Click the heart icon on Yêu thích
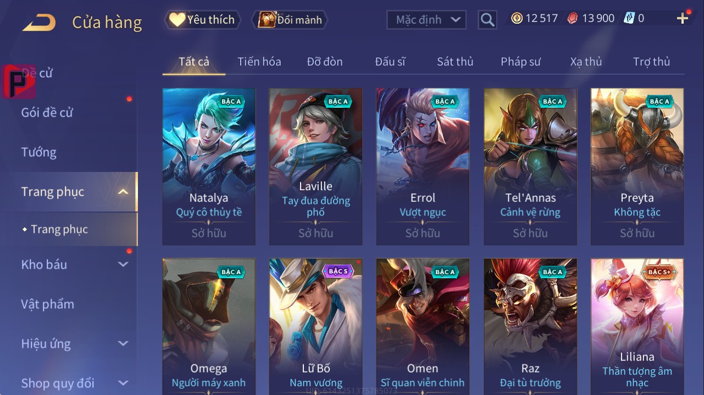The height and width of the screenshot is (395, 704). 177,20
